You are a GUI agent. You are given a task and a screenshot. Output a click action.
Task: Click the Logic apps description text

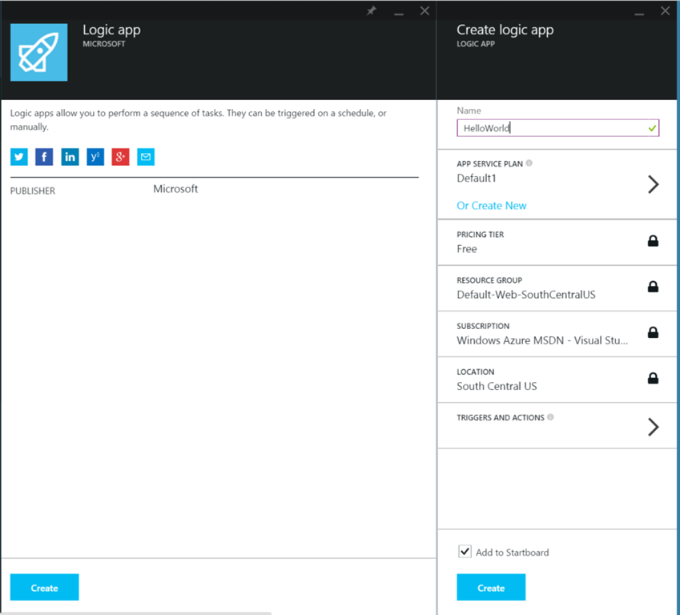(198, 119)
